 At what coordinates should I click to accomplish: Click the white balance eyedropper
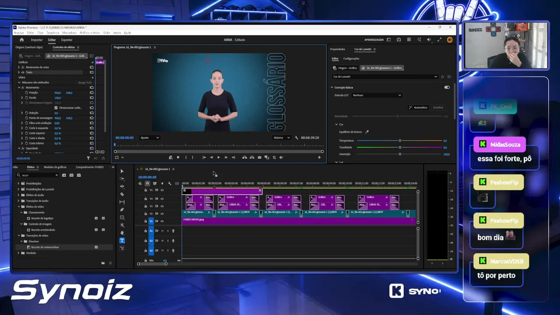[x=367, y=132]
